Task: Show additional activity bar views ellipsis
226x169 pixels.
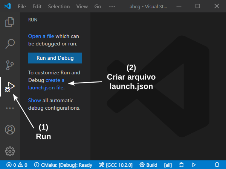Action: pos(10,108)
